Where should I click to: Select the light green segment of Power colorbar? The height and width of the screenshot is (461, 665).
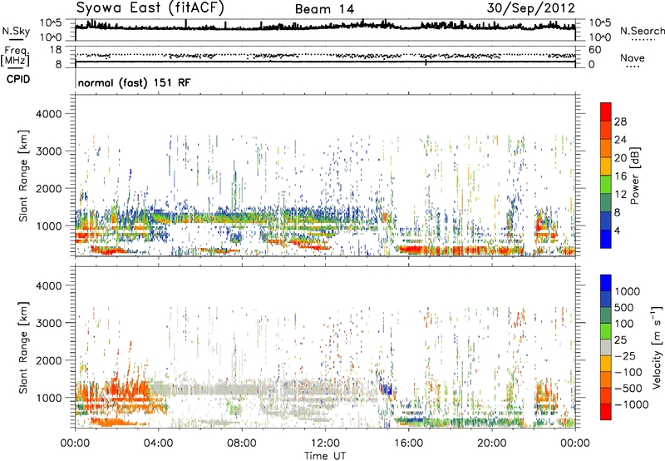[x=606, y=185]
